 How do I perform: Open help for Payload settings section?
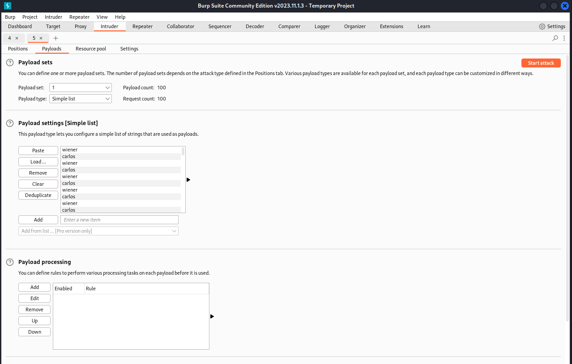tap(9, 123)
